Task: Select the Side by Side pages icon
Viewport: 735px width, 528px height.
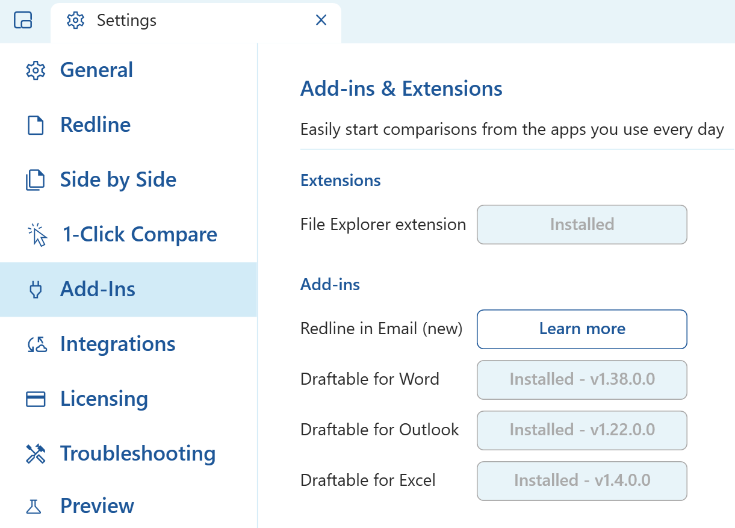Action: (36, 179)
